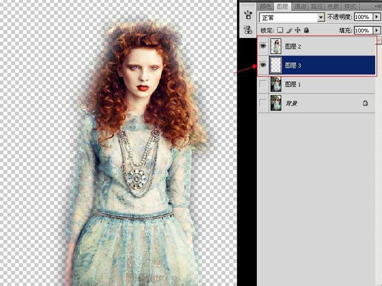Switch to the 图层 tab
This screenshot has width=382, height=286.
click(283, 7)
